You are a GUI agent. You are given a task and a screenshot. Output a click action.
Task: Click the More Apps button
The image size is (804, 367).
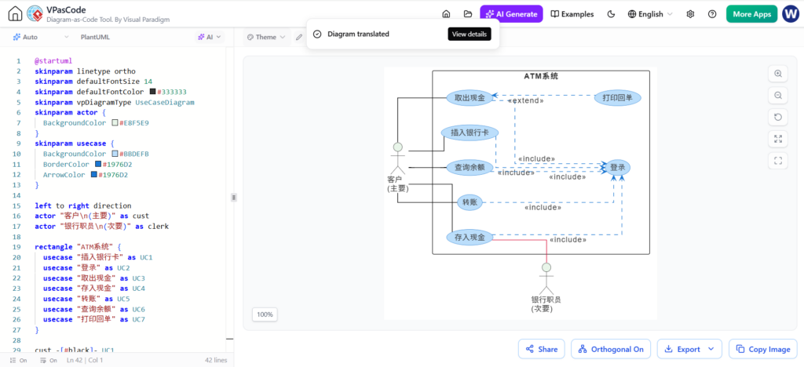(x=751, y=14)
